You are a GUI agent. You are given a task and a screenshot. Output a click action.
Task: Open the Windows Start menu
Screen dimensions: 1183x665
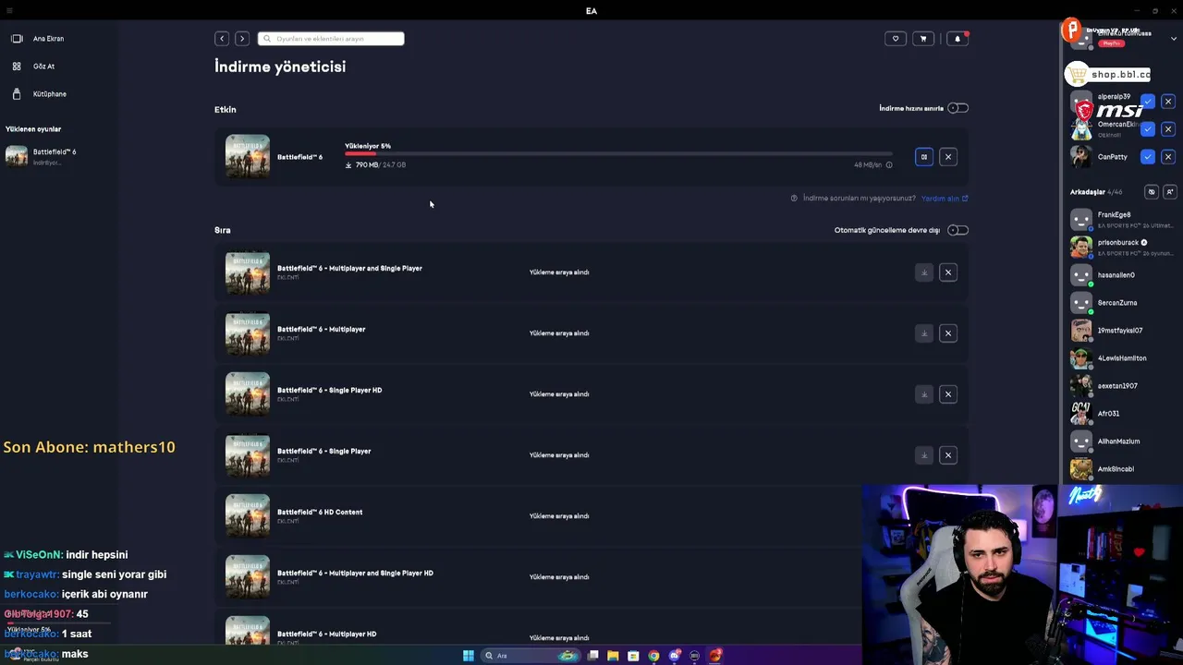(469, 656)
